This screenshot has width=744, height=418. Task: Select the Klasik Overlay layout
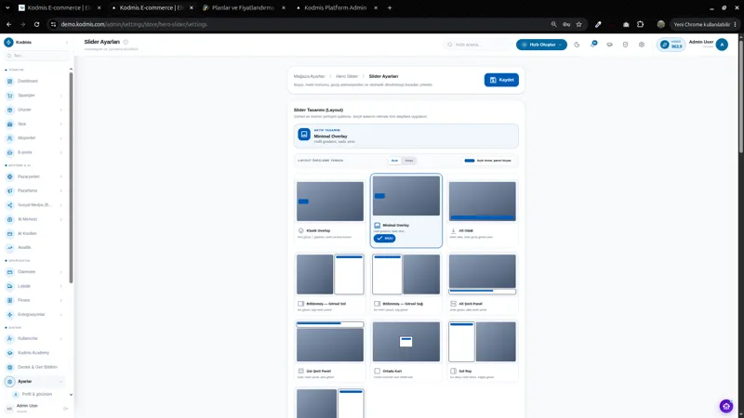pos(330,210)
